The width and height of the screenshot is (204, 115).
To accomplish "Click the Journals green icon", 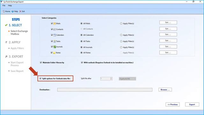I will click(x=55, y=47).
